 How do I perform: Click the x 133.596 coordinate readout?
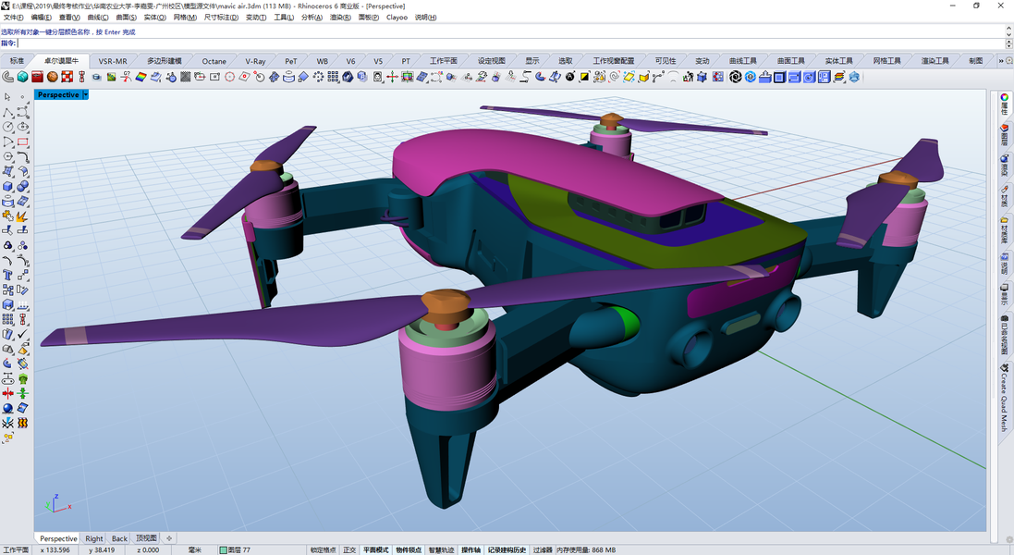click(55, 549)
